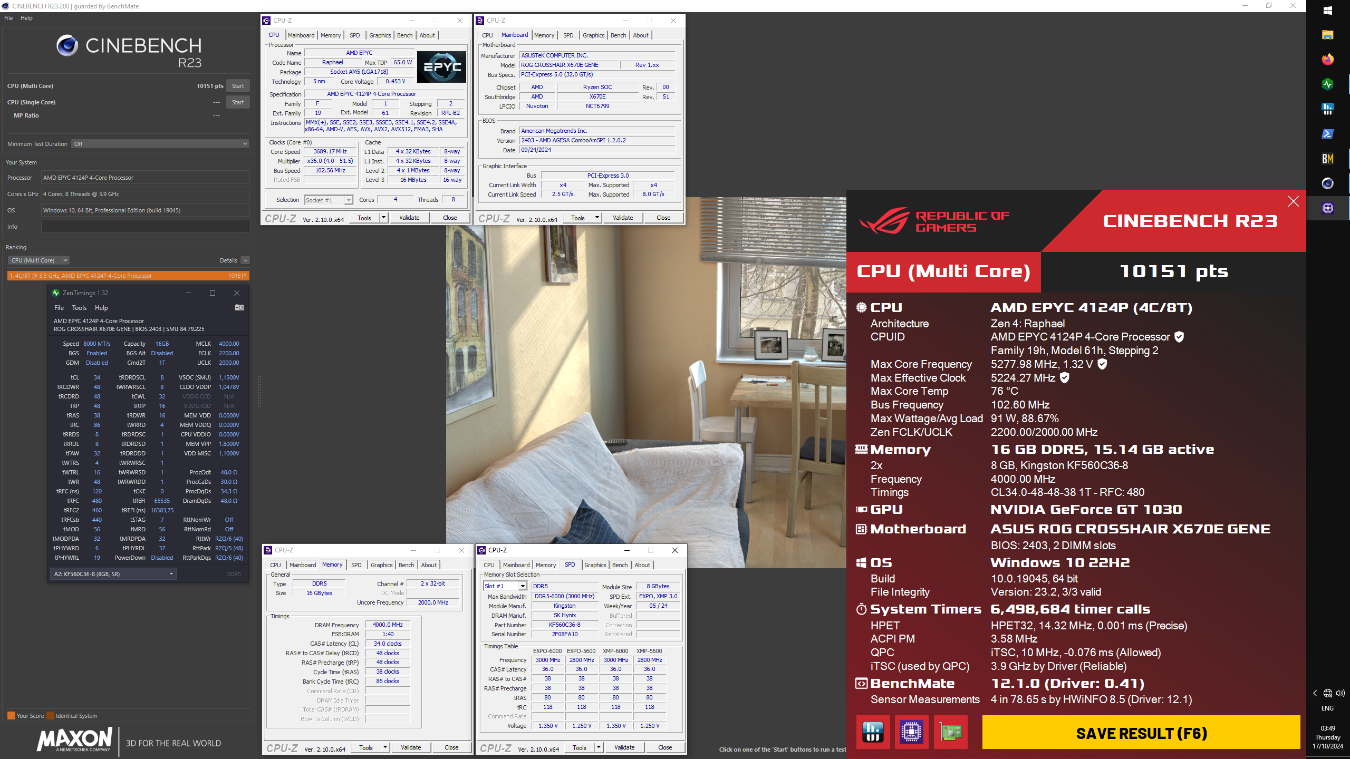Image resolution: width=1350 pixels, height=759 pixels.
Task: Launch Firefox from the taskbar
Action: coord(1328,60)
